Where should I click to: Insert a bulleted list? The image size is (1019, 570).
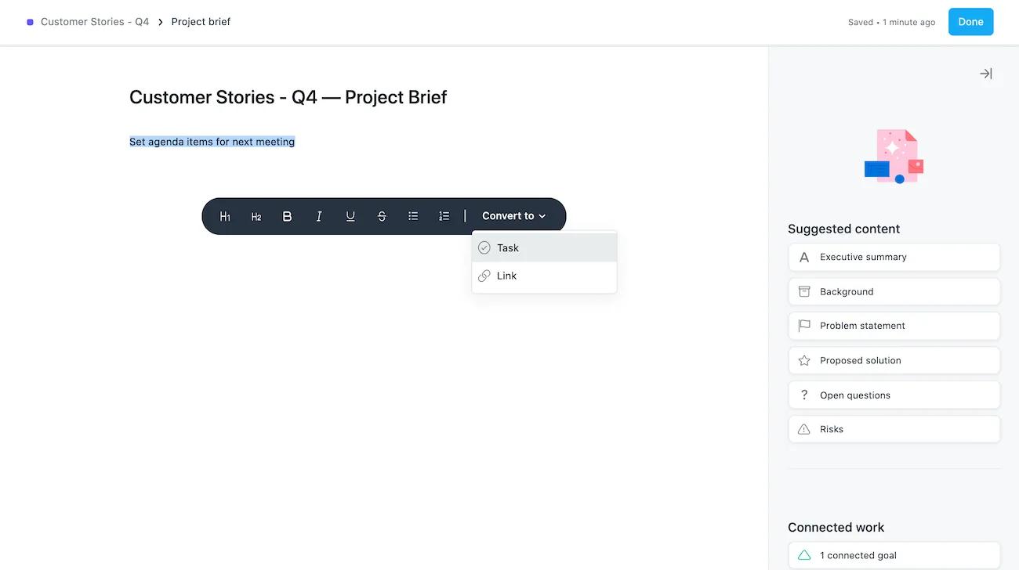click(x=413, y=216)
